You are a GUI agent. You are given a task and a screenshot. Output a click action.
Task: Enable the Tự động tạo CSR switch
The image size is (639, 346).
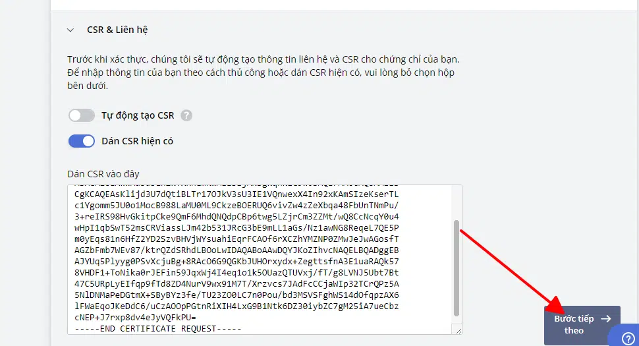(82, 115)
